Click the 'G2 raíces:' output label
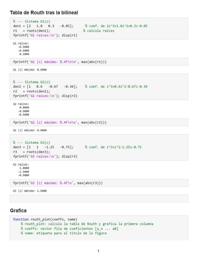The height and width of the screenshot is (263, 197). point(21,104)
